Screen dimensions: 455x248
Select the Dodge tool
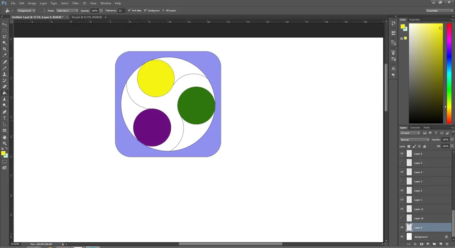[5, 105]
